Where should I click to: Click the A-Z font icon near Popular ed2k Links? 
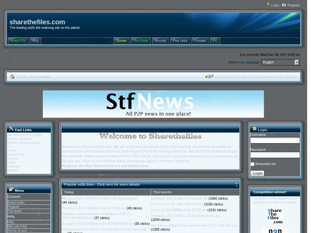pos(210,76)
